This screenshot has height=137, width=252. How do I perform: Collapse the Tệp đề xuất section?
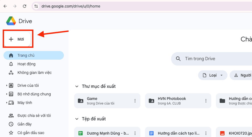pyautogui.click(x=77, y=119)
